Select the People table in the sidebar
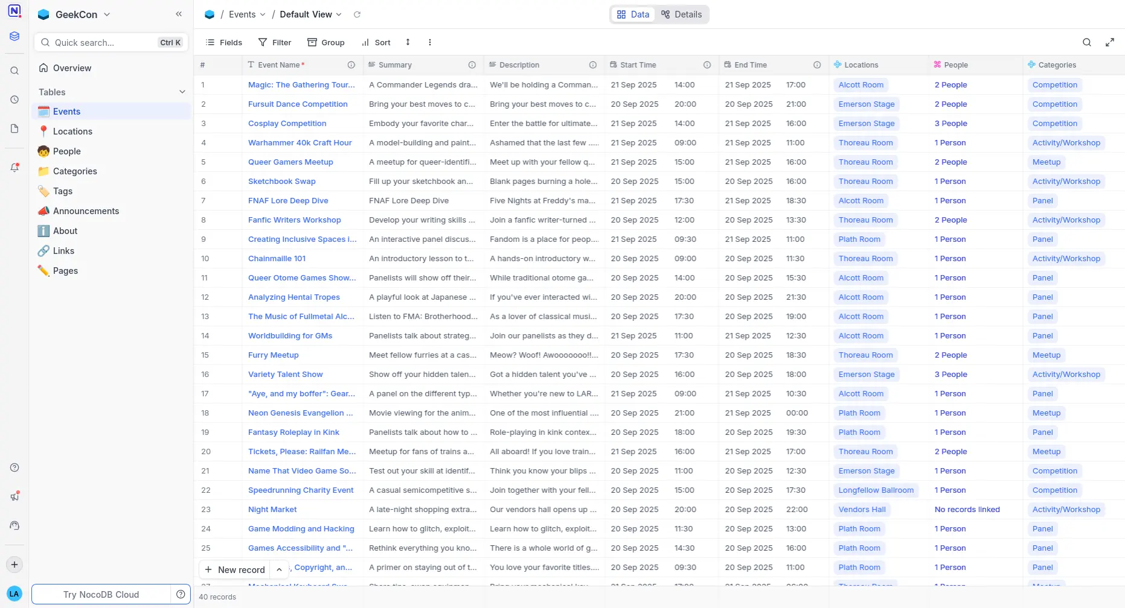Screen dimensions: 1125x608 111,151
